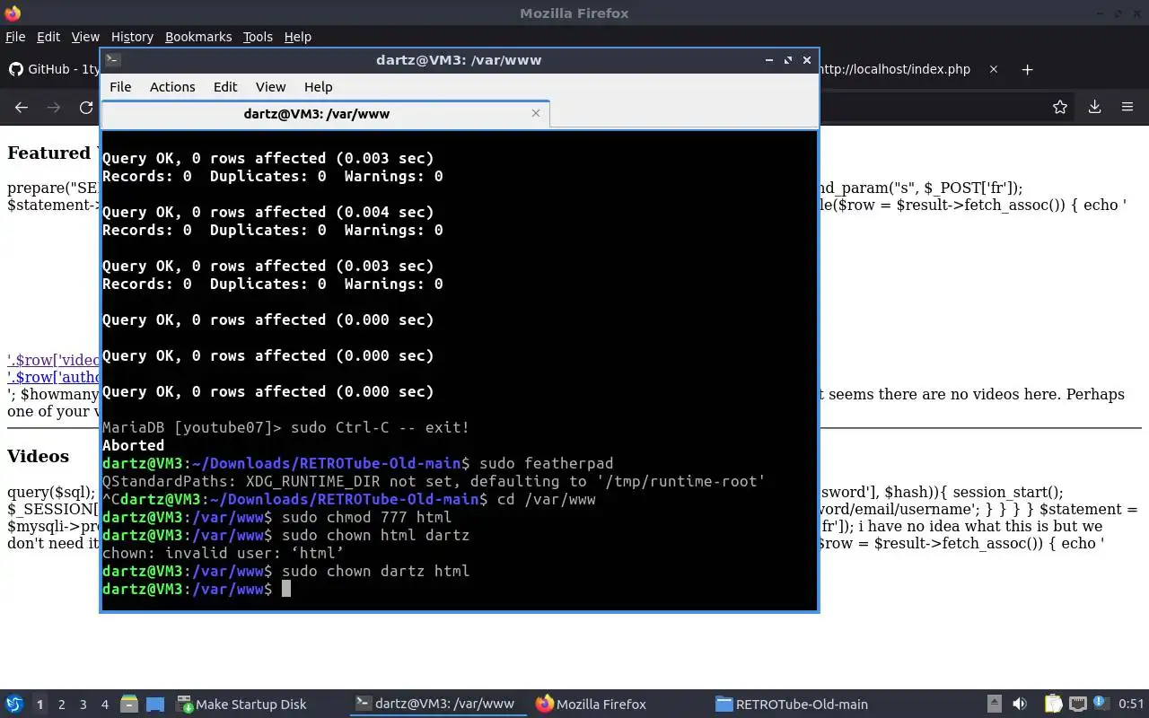
Task: Switch to workspace 3 in pager
Action: [x=83, y=705]
